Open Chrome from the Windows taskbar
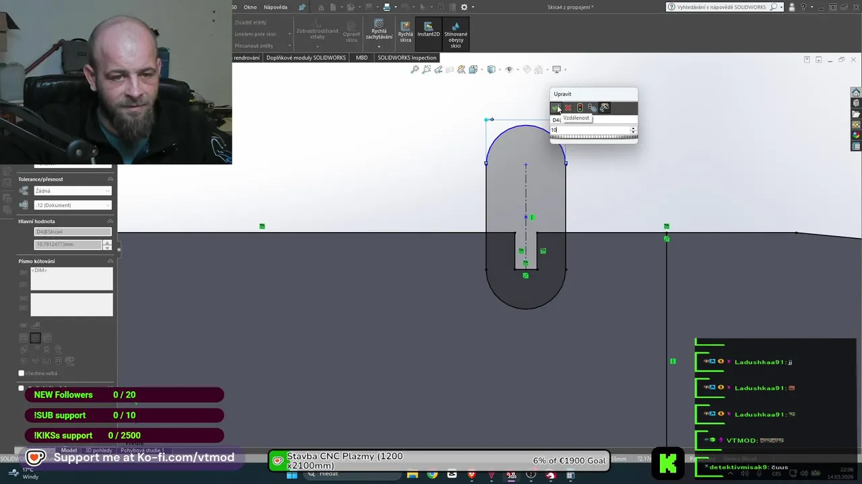 (432, 475)
